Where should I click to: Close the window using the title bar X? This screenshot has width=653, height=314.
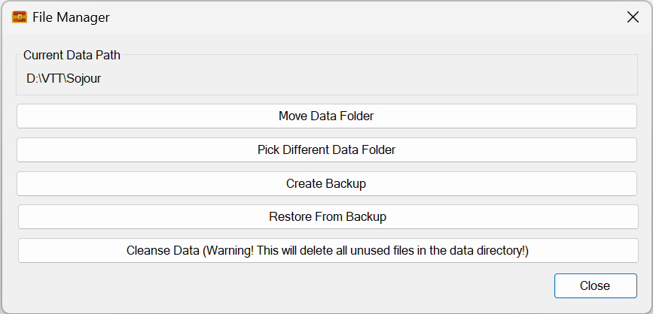click(x=633, y=17)
